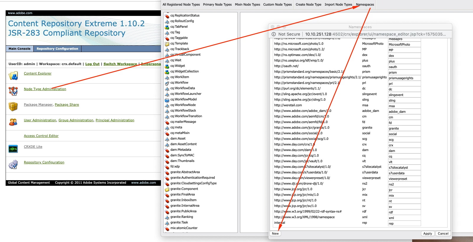This screenshot has width=473, height=242.
Task: Open the Access Control Editor link
Action: tap(41, 136)
